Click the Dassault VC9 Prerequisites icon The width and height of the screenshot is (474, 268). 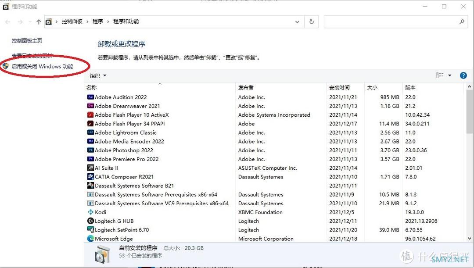point(90,203)
